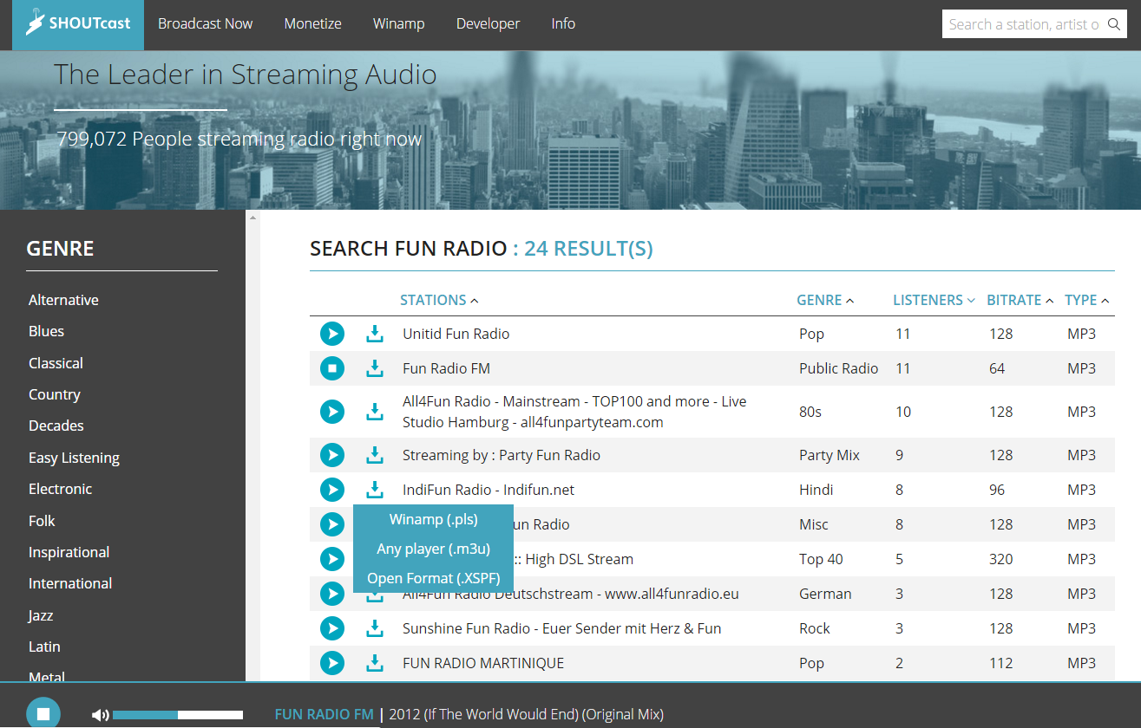Image resolution: width=1141 pixels, height=728 pixels.
Task: Stop the Fun Radio FM station row
Action: point(331,368)
